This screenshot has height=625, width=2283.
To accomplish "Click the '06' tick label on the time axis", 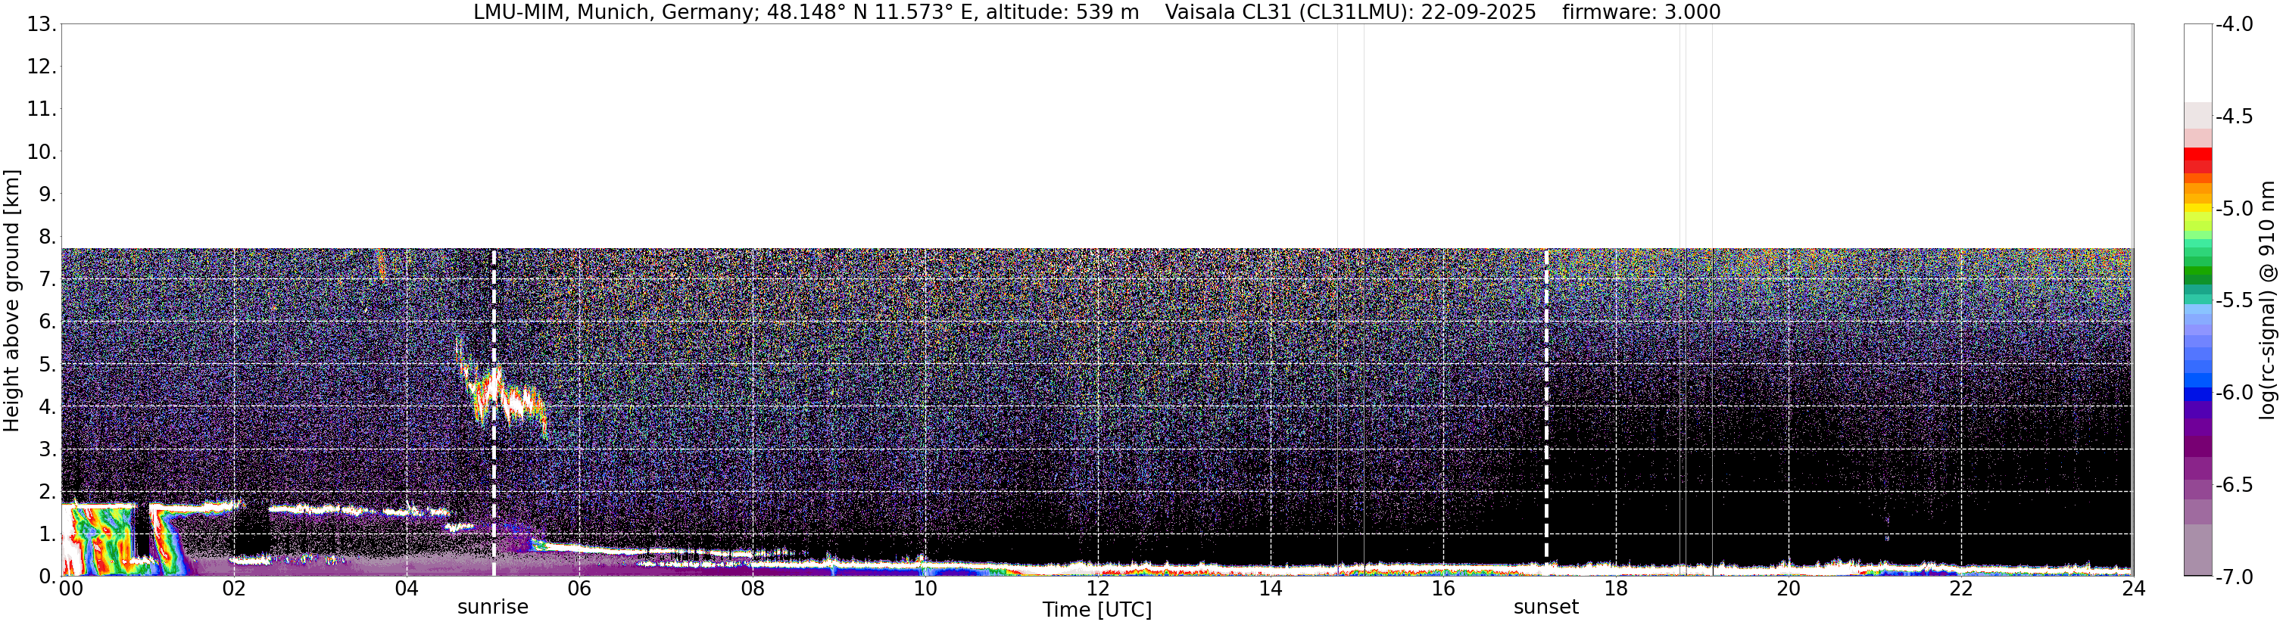I will 579,589.
